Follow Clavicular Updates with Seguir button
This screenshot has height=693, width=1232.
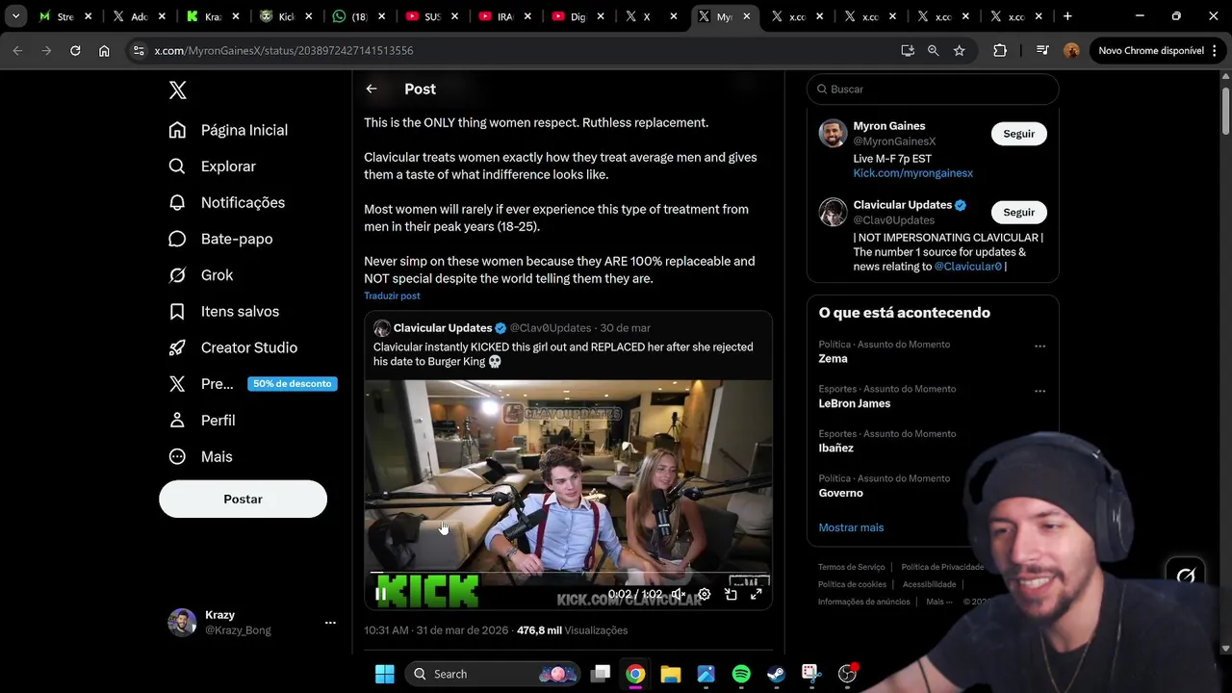click(x=1018, y=212)
